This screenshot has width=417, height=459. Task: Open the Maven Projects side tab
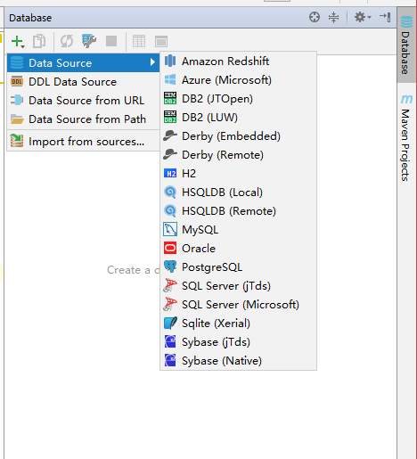pos(406,137)
